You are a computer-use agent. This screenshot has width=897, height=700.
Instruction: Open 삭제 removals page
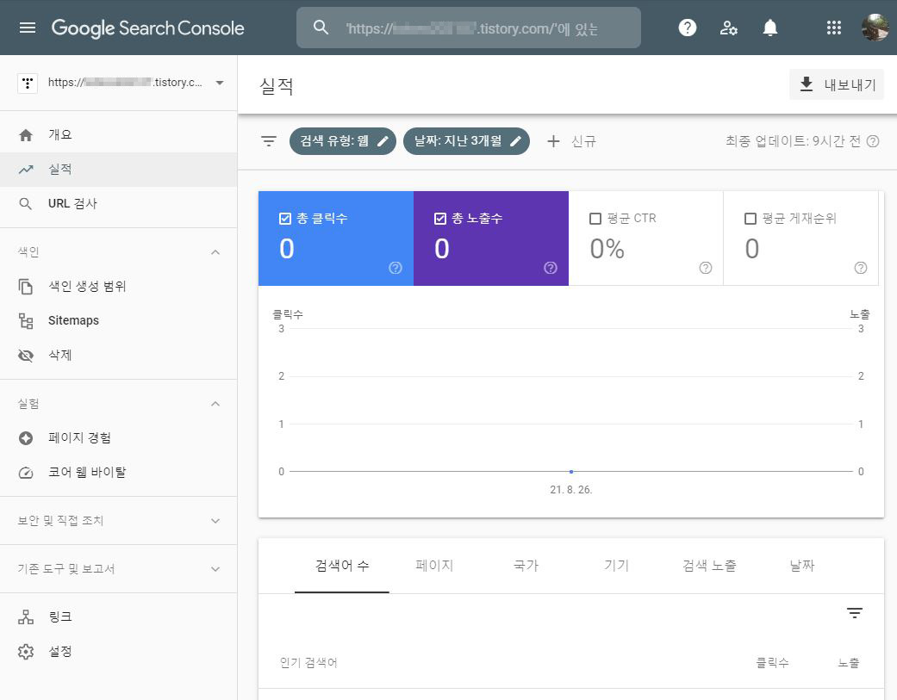(118, 355)
